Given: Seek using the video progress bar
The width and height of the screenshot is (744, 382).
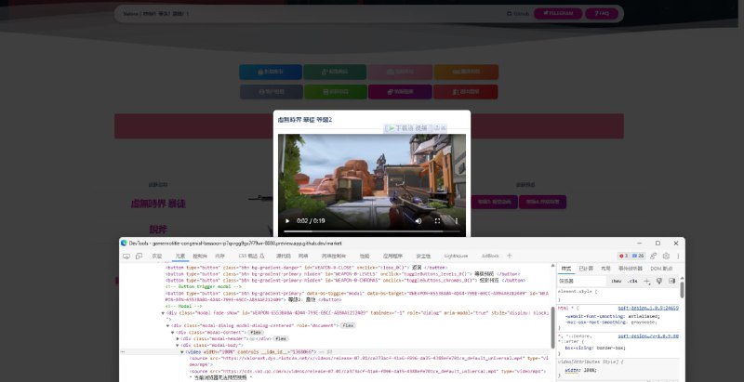Looking at the screenshot, I should point(371,231).
